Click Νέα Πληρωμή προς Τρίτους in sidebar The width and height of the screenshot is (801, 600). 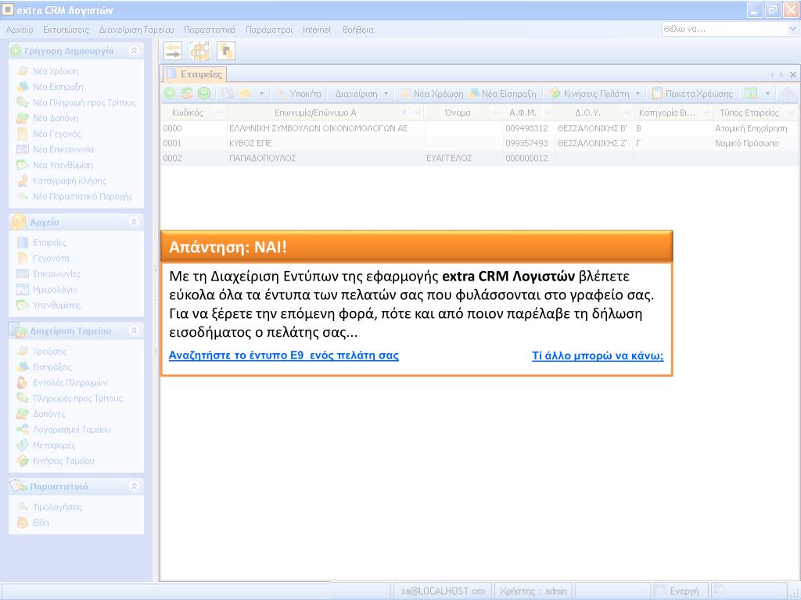point(84,102)
